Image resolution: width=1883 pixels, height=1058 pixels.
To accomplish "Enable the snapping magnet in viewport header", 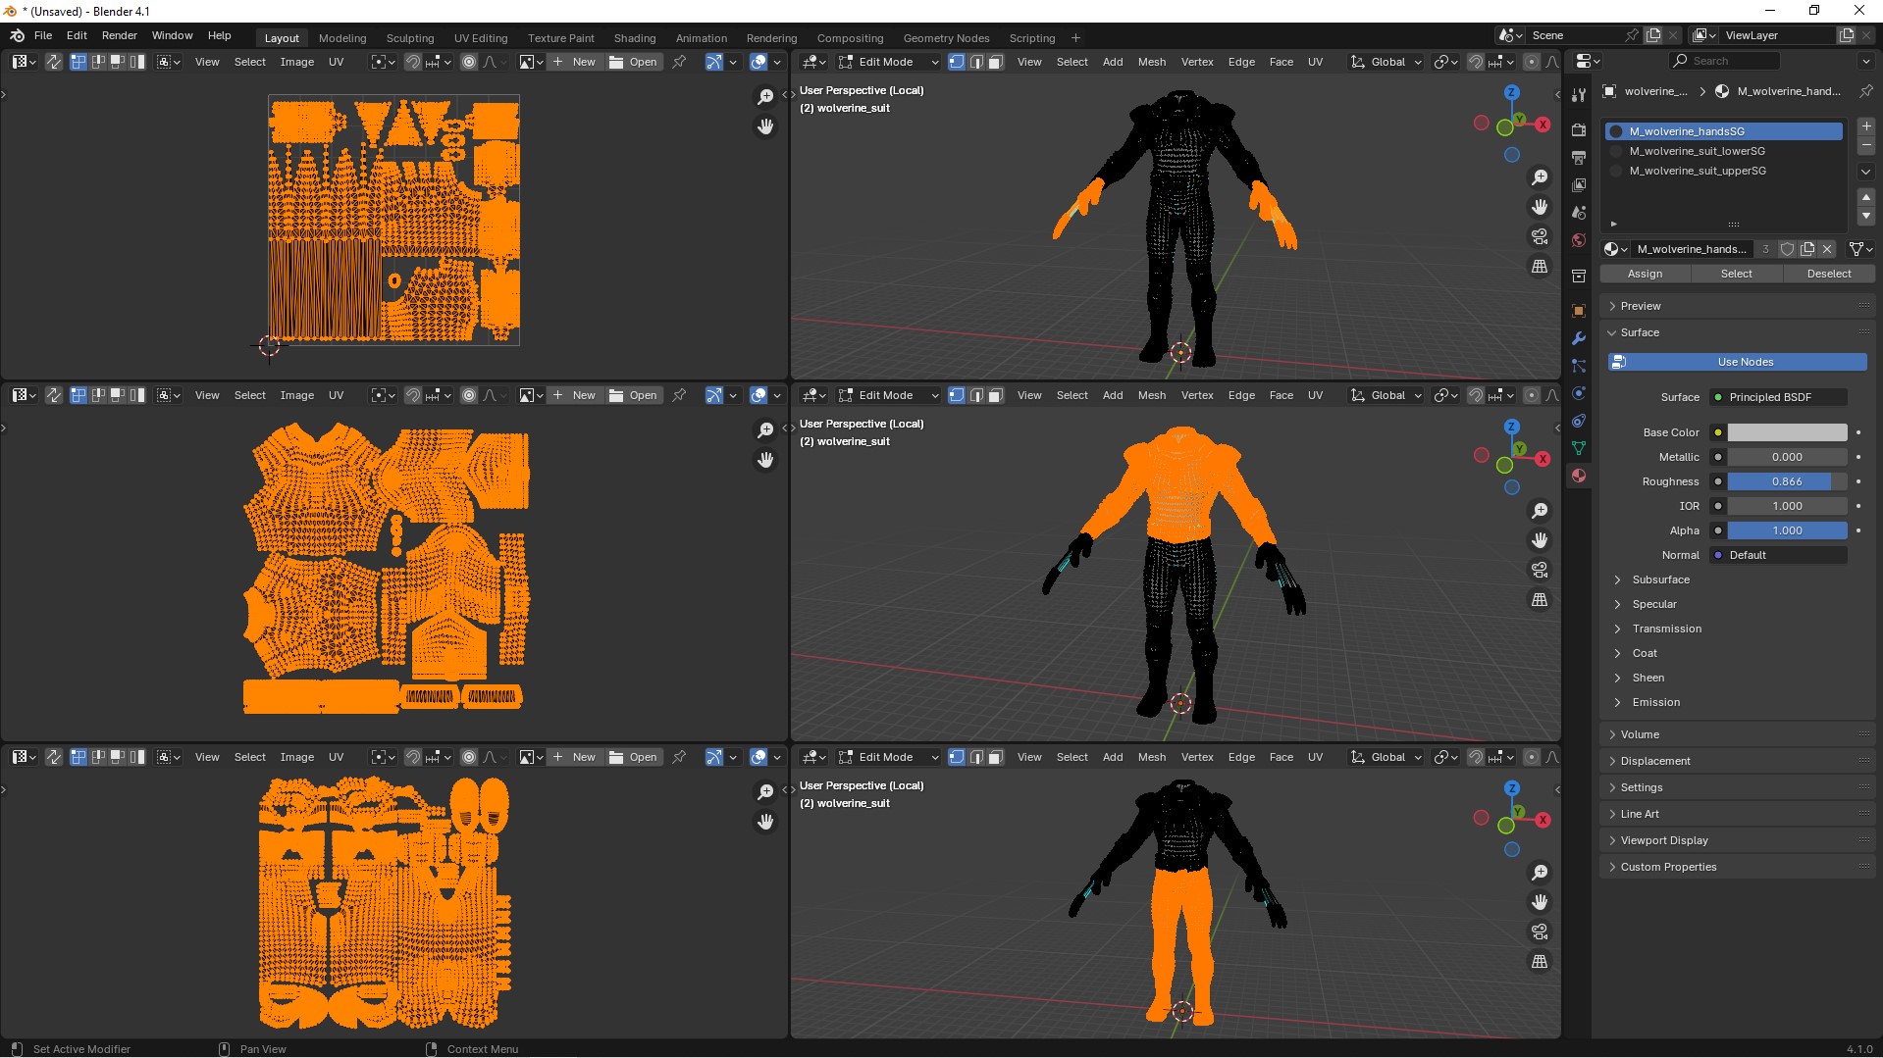I will point(1475,61).
